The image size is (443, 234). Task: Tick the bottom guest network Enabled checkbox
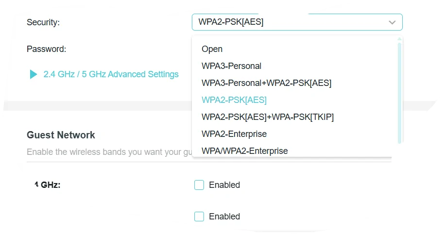coord(199,217)
